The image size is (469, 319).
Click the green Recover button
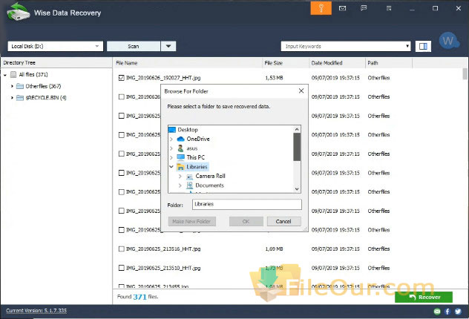coord(424,297)
